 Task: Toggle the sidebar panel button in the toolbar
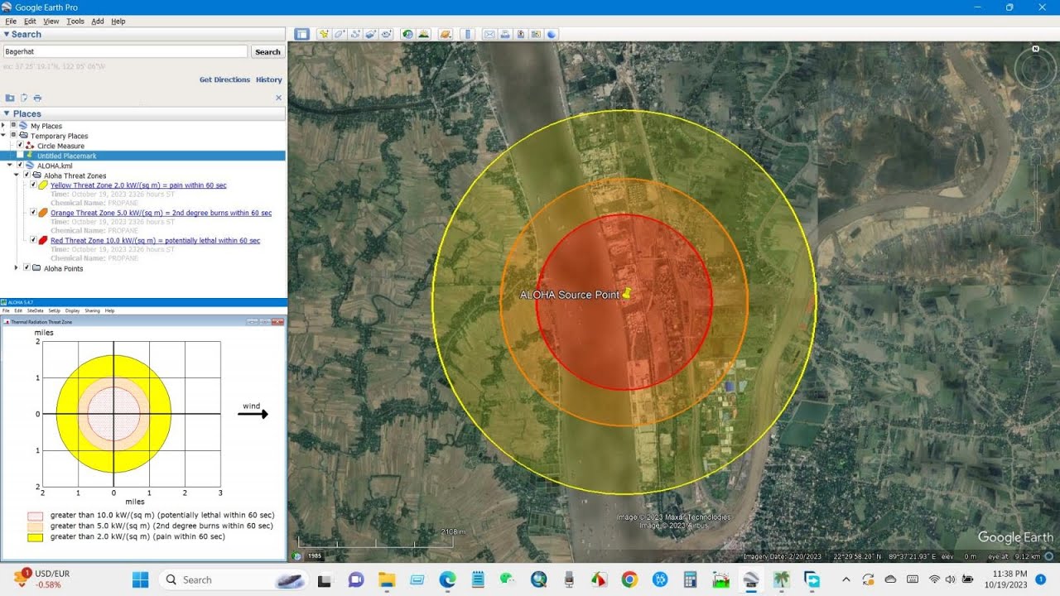(x=302, y=34)
